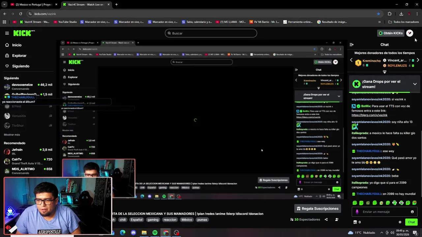422x237 pixels.
Task: Insert the heart-eyes emote at row end
Action: [414, 203]
